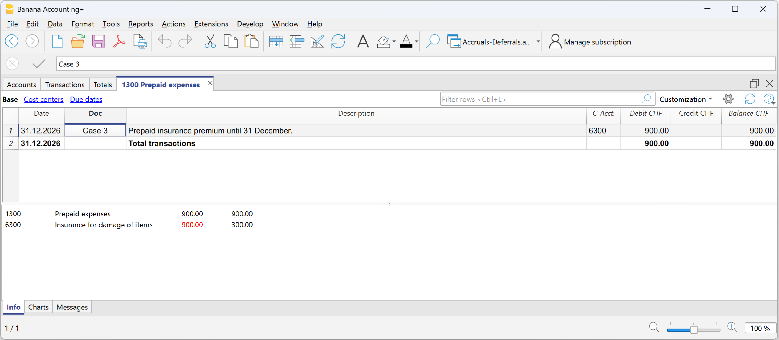
Task: Open the table settings gear icon
Action: (728, 99)
